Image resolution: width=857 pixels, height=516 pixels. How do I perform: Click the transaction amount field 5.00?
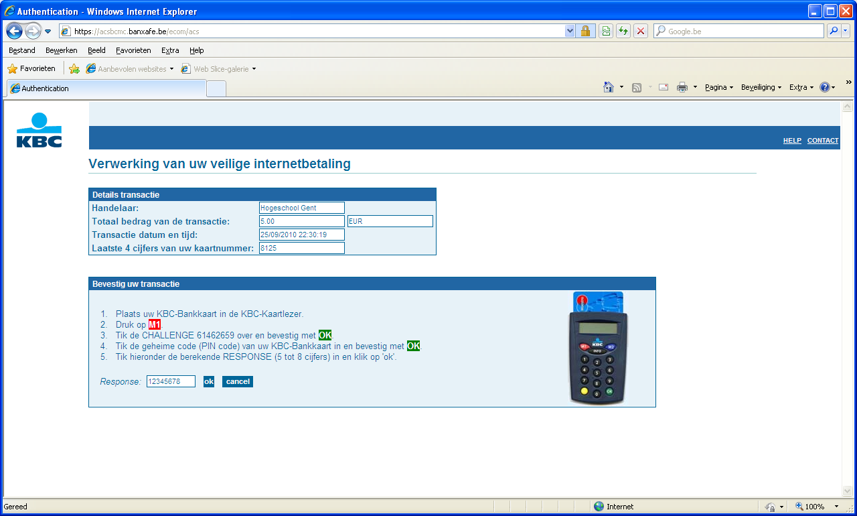coord(302,221)
